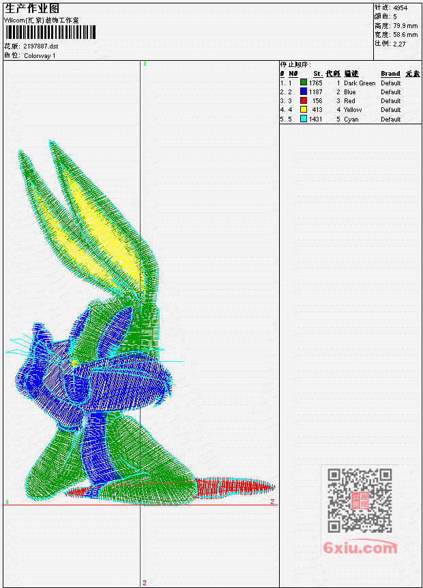This screenshot has width=423, height=588.
Task: Click the N# column header
Action: [293, 74]
